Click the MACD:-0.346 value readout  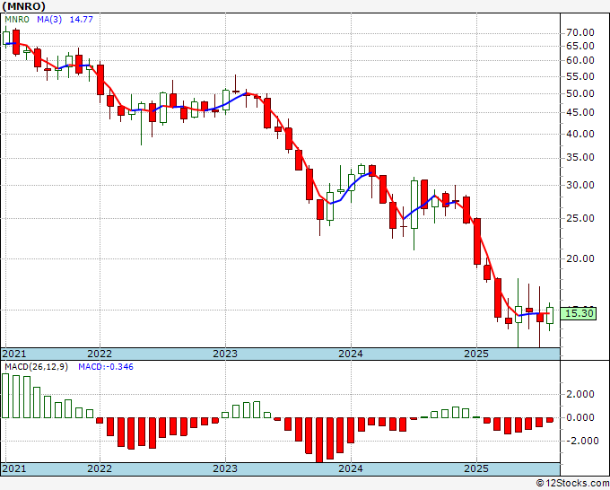pyautogui.click(x=106, y=367)
